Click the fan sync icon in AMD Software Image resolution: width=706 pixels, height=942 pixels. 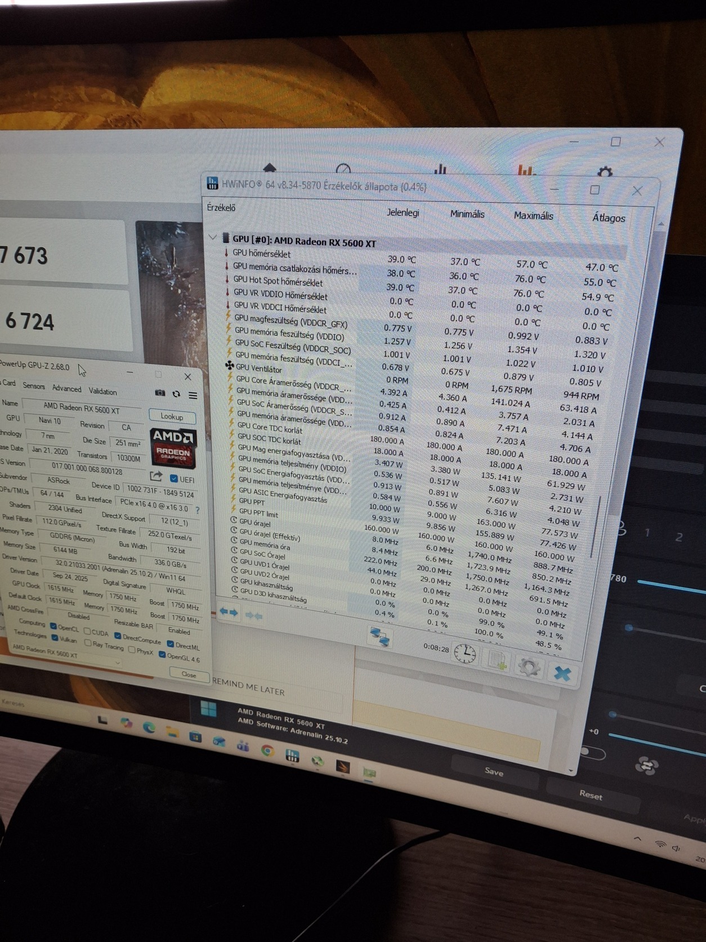pyautogui.click(x=647, y=766)
